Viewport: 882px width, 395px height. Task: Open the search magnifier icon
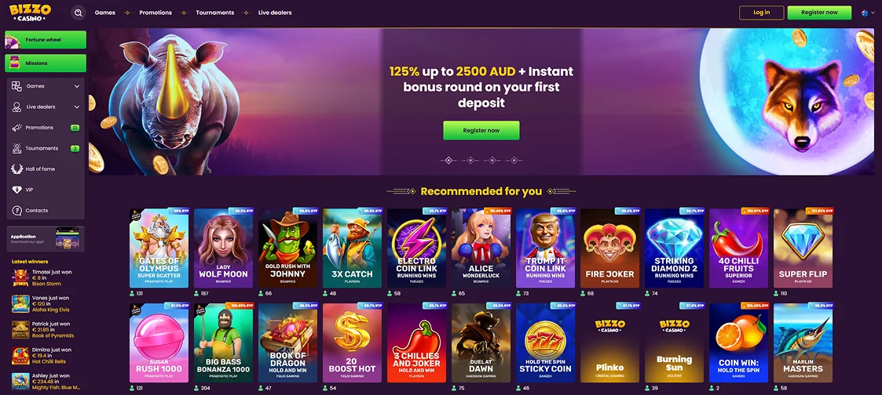(79, 13)
